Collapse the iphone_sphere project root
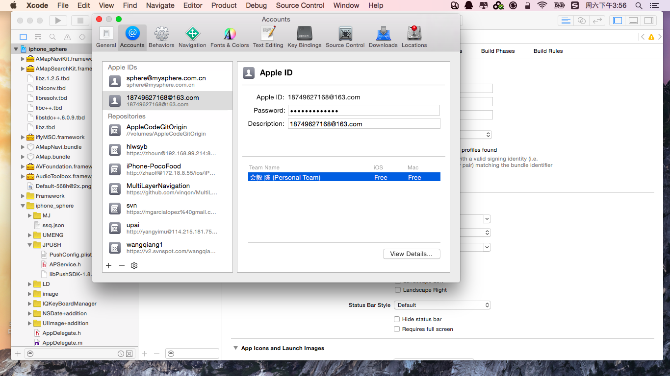 16,49
